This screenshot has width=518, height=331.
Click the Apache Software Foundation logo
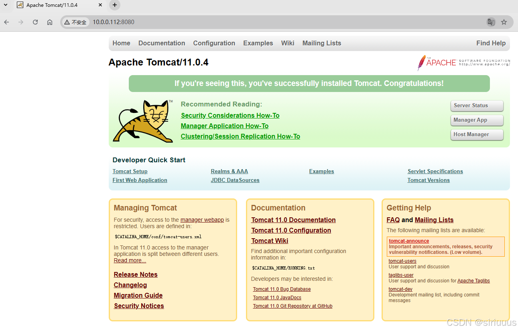(x=463, y=63)
